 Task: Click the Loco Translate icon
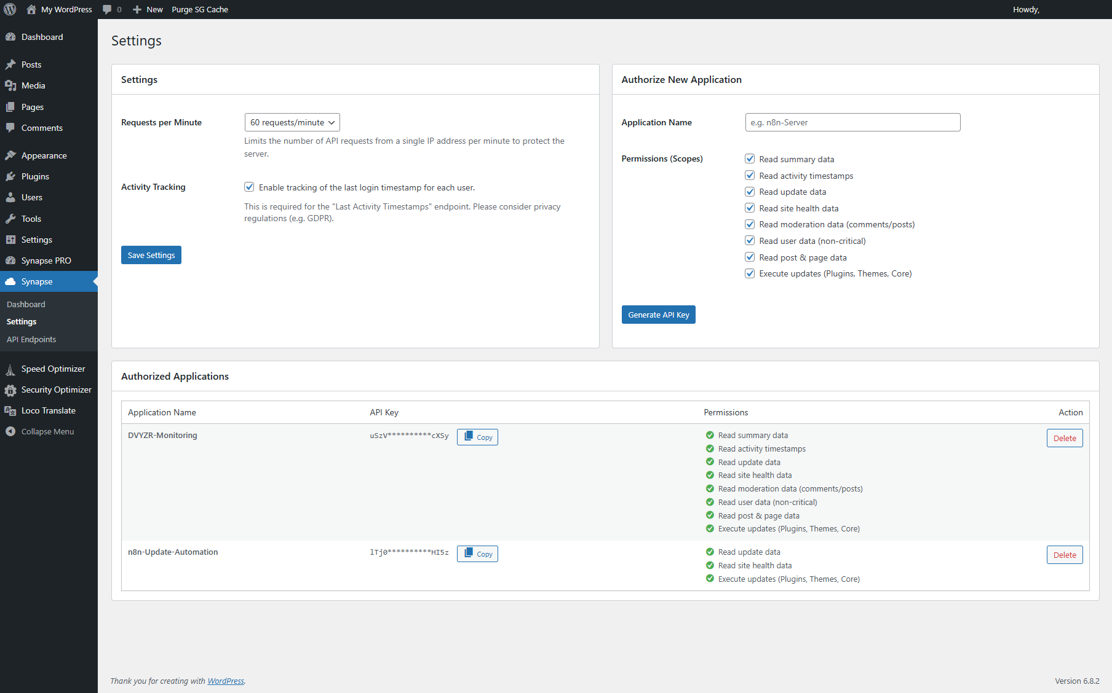coord(10,411)
